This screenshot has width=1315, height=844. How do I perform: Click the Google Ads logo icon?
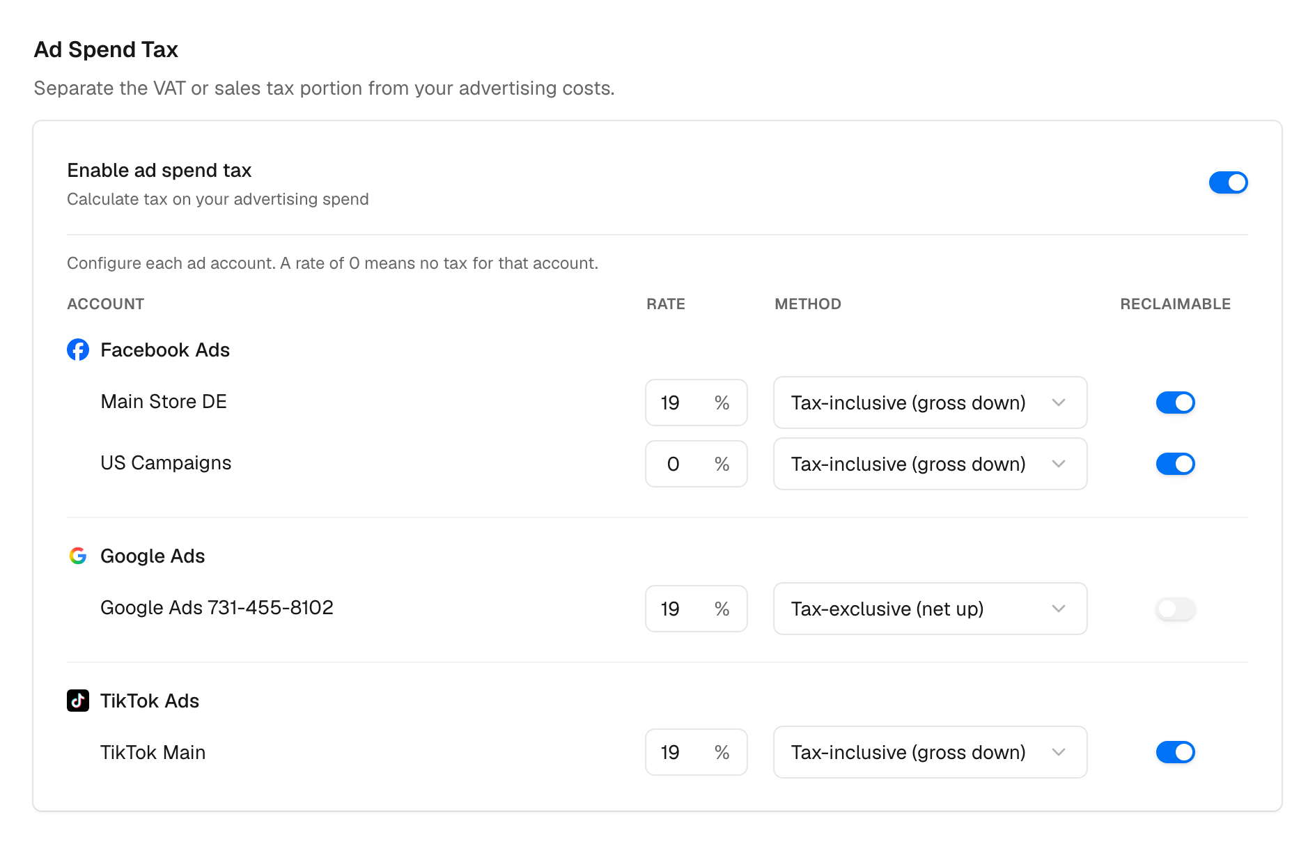[78, 556]
